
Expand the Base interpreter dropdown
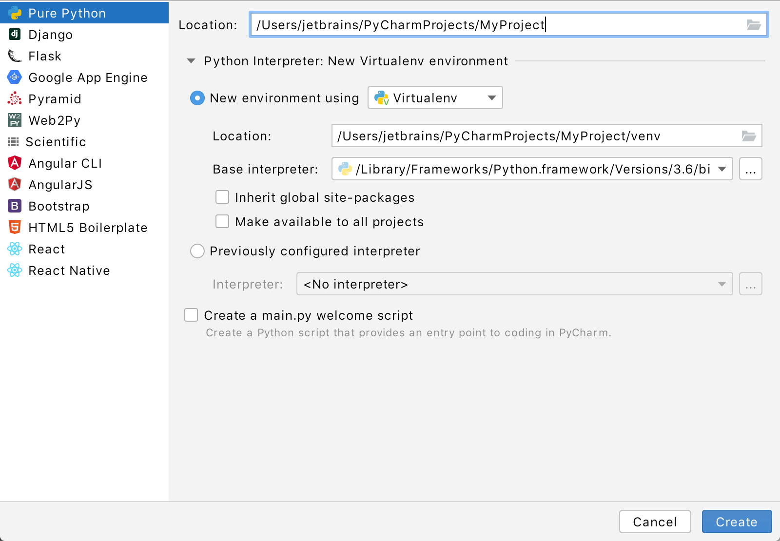(722, 169)
